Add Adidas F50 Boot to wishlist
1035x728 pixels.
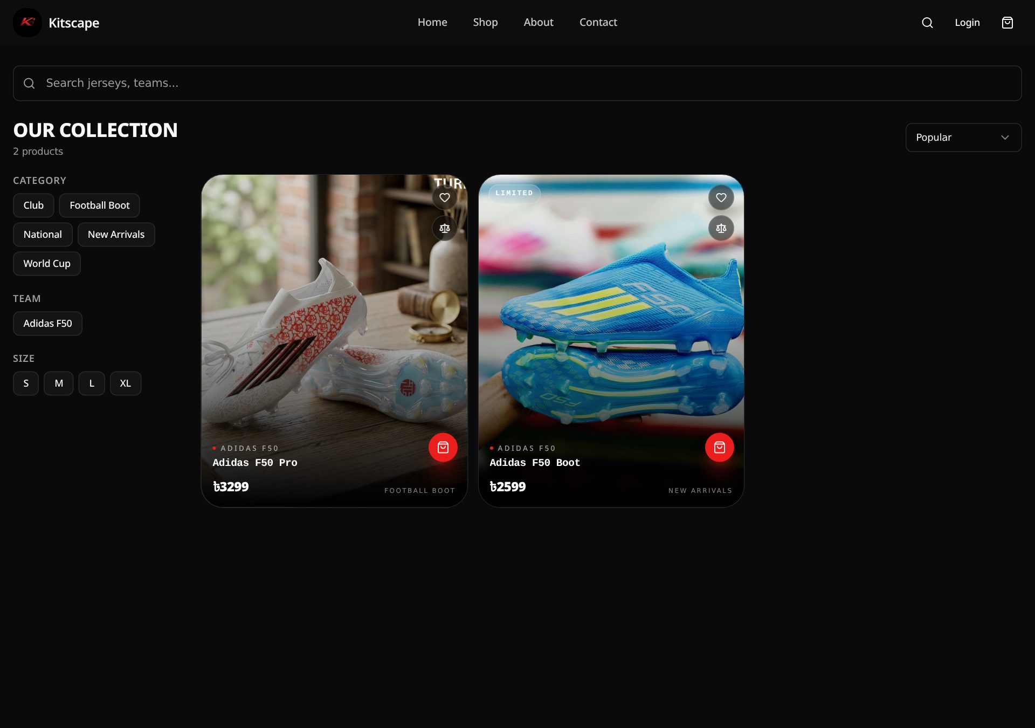click(x=721, y=198)
